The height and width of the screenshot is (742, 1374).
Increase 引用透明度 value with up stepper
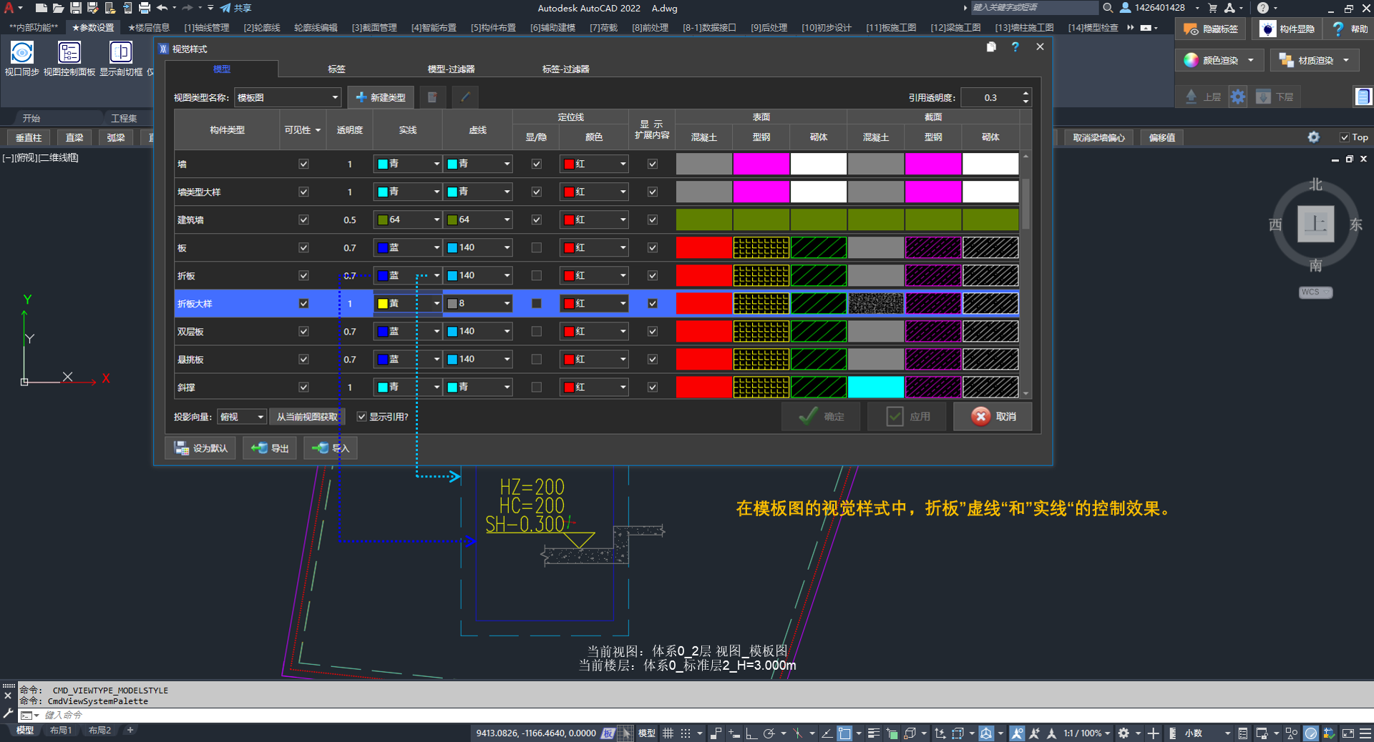point(1025,94)
